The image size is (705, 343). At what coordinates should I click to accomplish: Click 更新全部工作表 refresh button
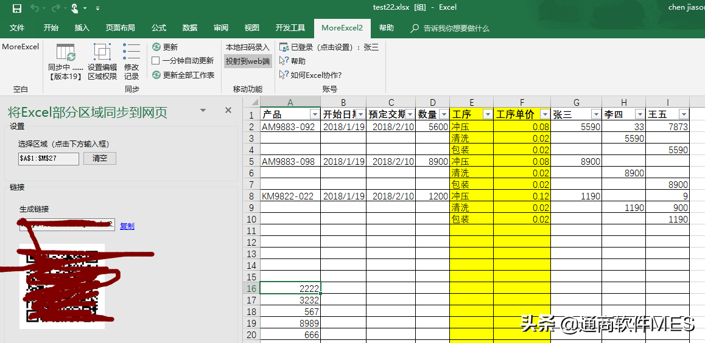(183, 75)
